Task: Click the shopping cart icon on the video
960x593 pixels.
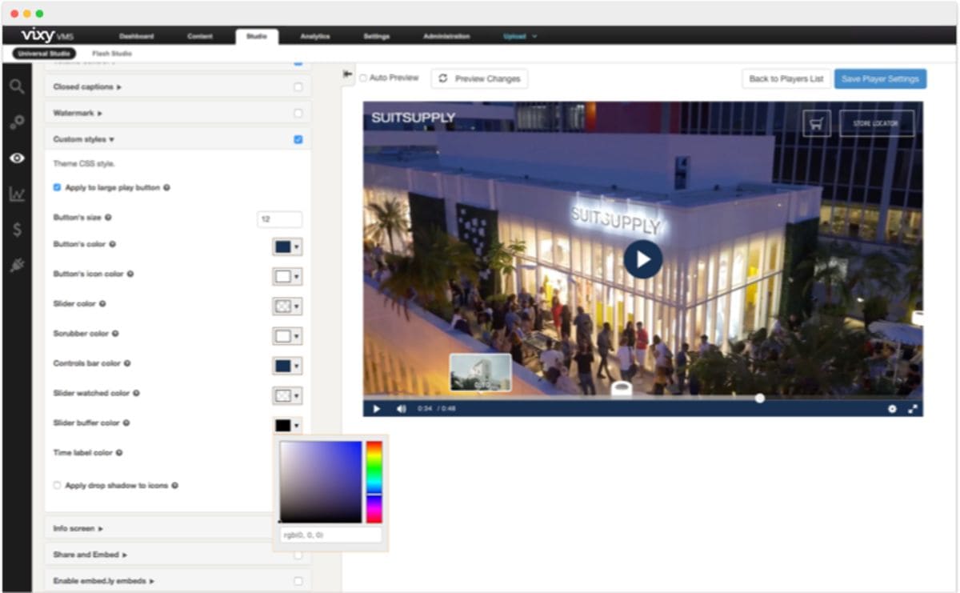Action: [x=817, y=123]
